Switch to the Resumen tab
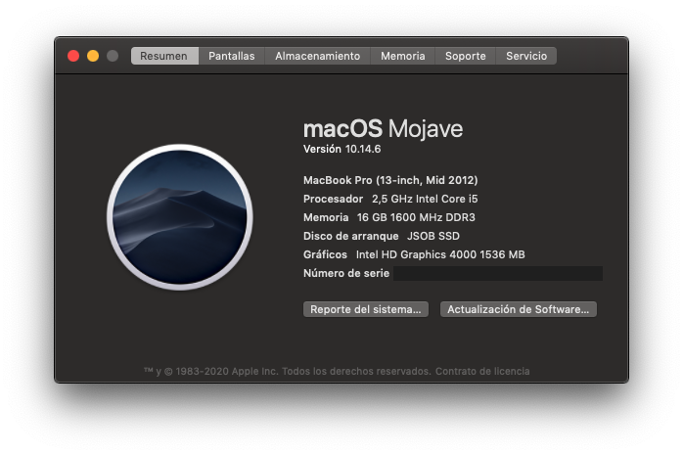Image resolution: width=683 pixels, height=455 pixels. coord(164,56)
